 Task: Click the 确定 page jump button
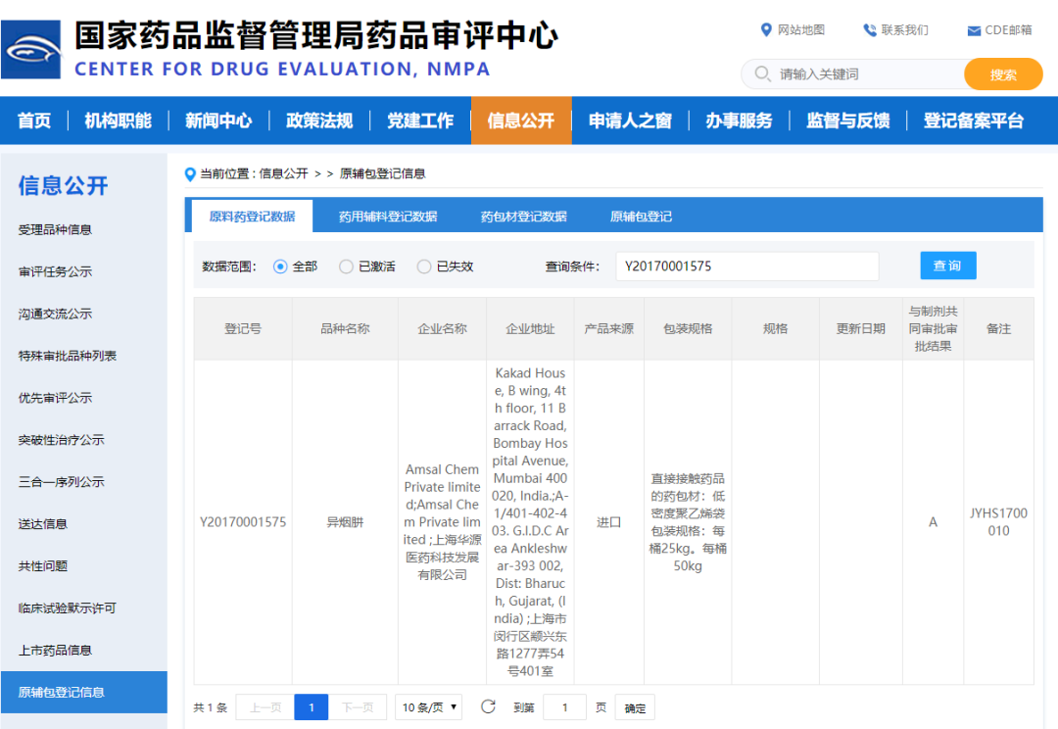[x=636, y=707]
